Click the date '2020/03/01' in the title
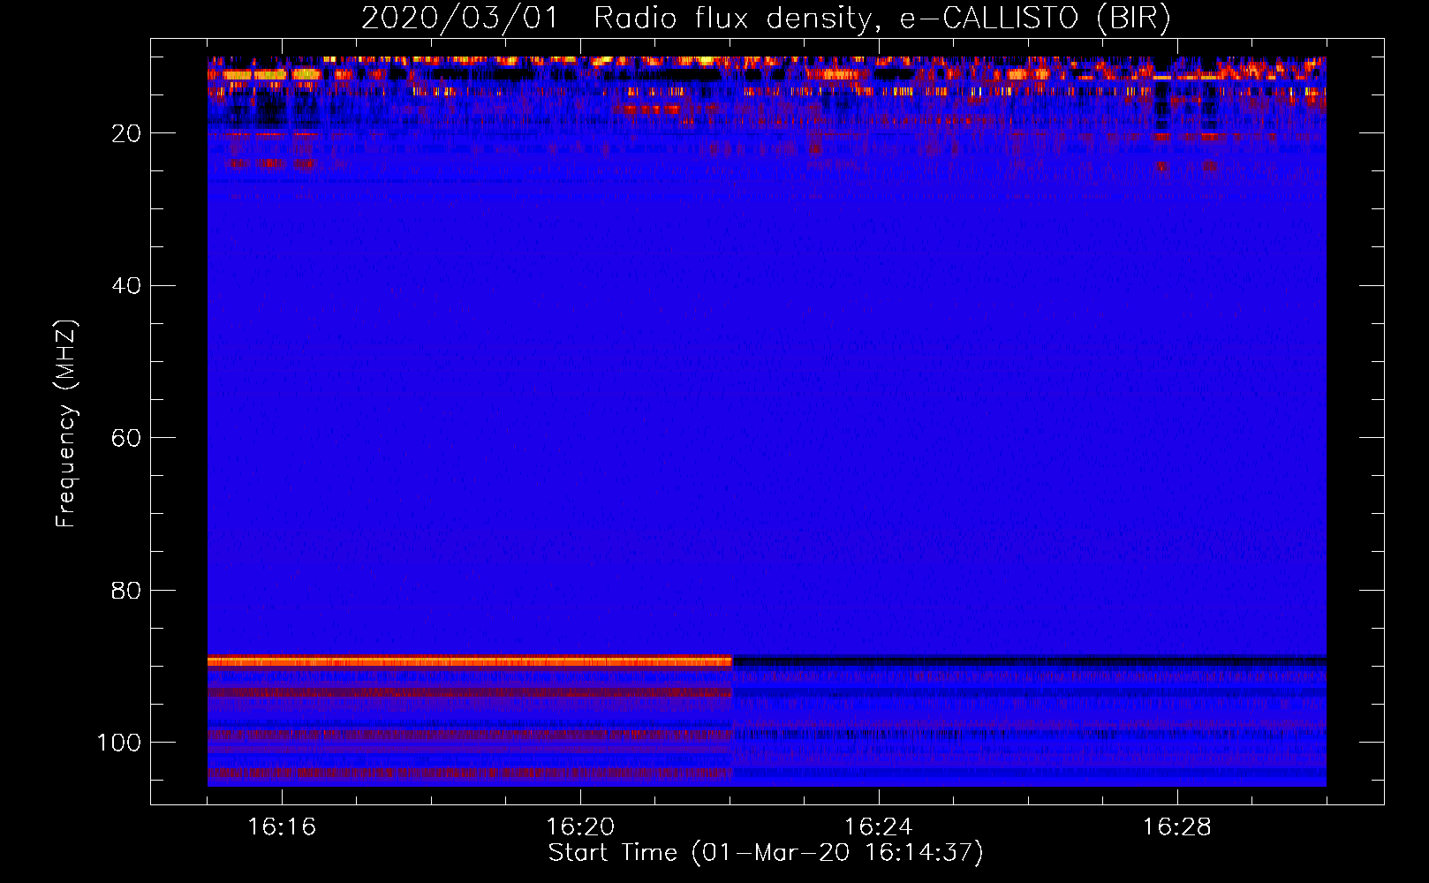This screenshot has height=883, width=1429. (x=459, y=19)
